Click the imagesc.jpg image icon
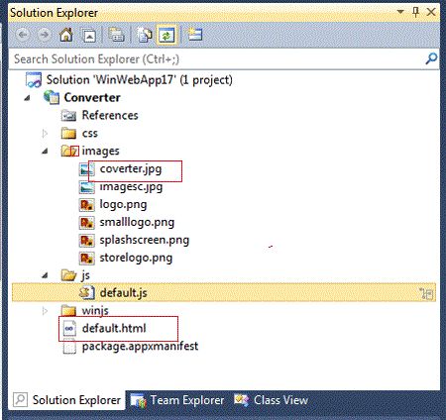 click(x=86, y=187)
